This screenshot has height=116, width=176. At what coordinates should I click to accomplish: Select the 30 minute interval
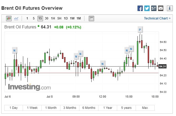(46, 18)
